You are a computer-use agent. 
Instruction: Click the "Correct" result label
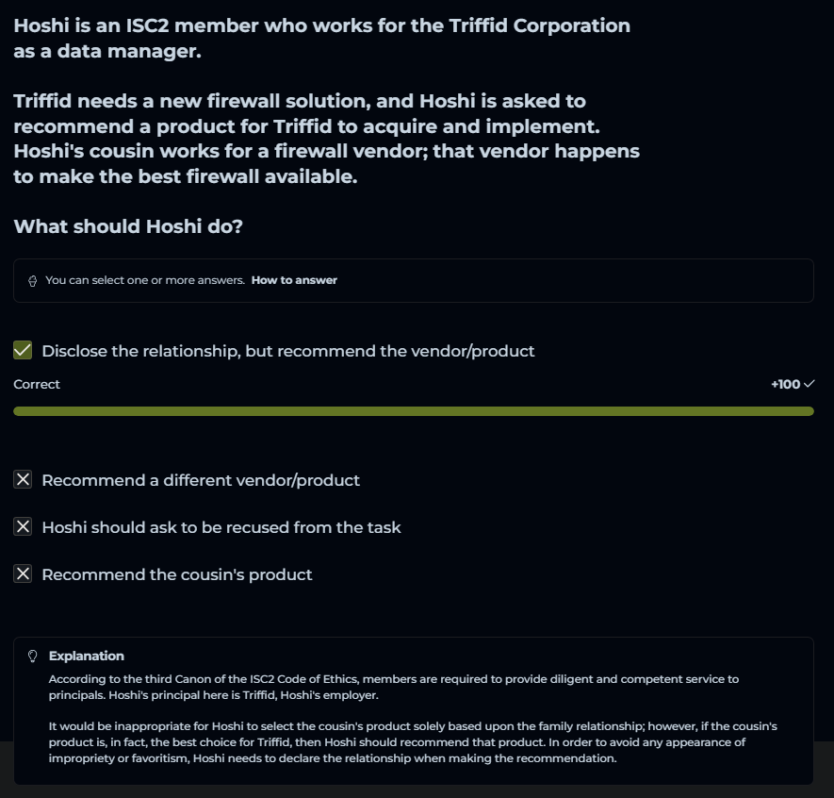(x=37, y=384)
